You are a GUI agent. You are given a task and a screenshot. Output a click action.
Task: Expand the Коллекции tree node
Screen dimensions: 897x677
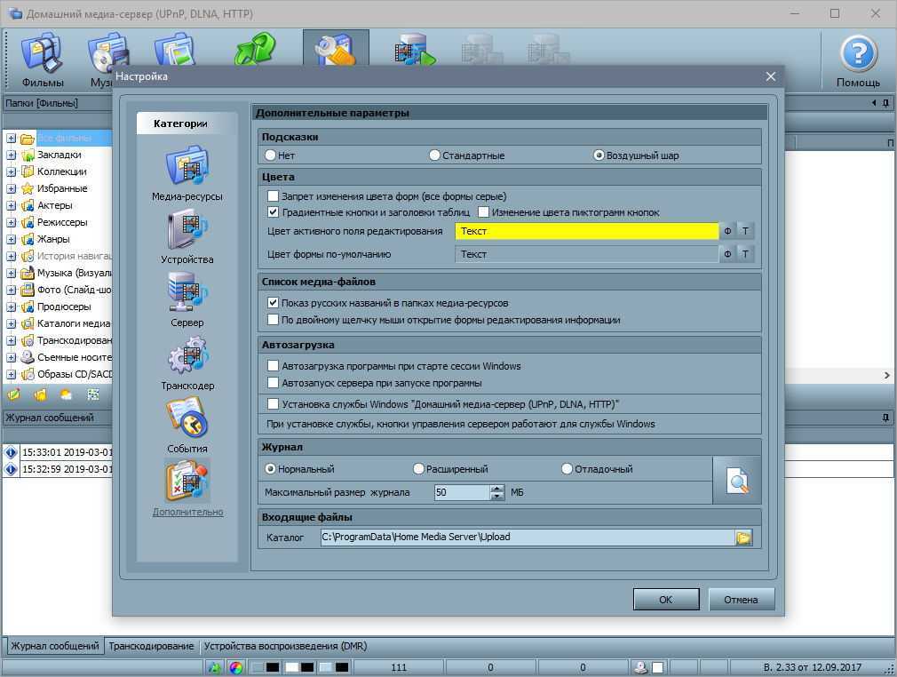[x=11, y=171]
